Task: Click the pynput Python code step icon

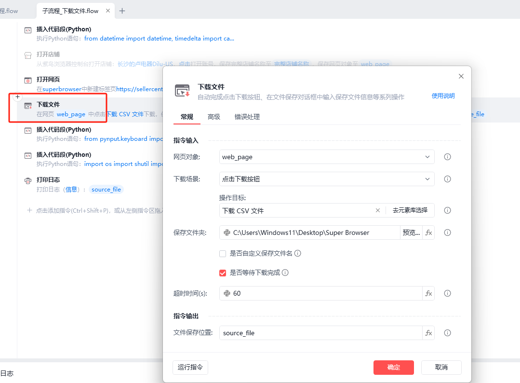Action: (28, 130)
